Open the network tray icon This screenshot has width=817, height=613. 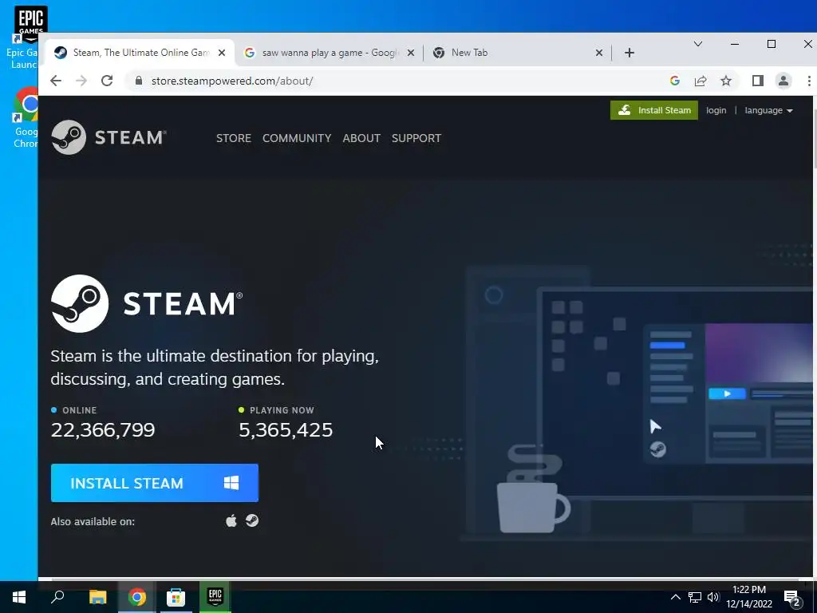coord(695,597)
